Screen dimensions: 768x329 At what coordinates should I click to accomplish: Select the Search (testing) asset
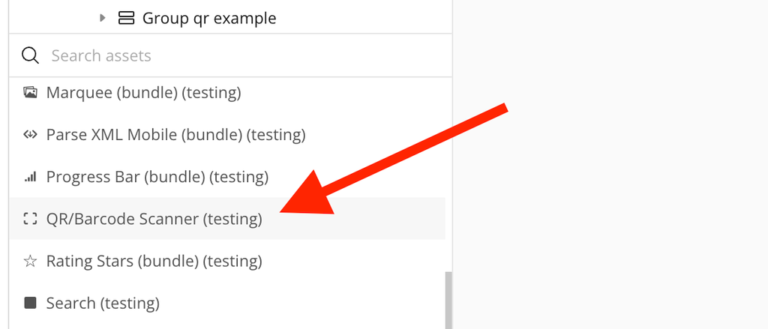pos(103,303)
